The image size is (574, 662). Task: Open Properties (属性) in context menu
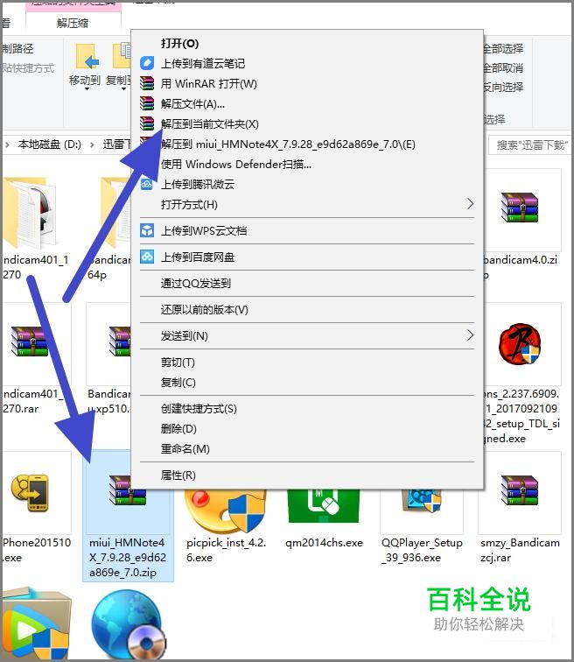tap(178, 475)
